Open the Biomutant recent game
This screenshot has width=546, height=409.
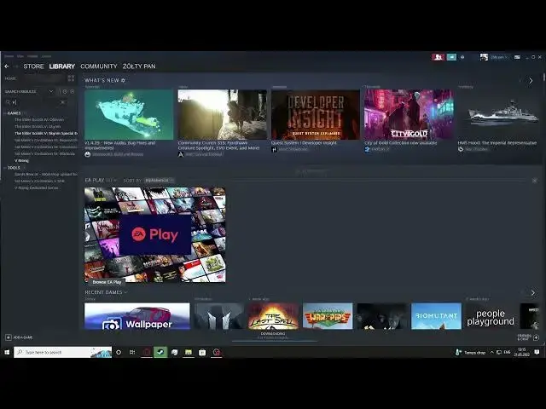pyautogui.click(x=436, y=316)
